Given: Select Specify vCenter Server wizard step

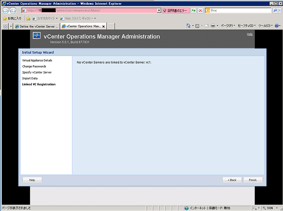Looking at the screenshot, I should point(37,72).
